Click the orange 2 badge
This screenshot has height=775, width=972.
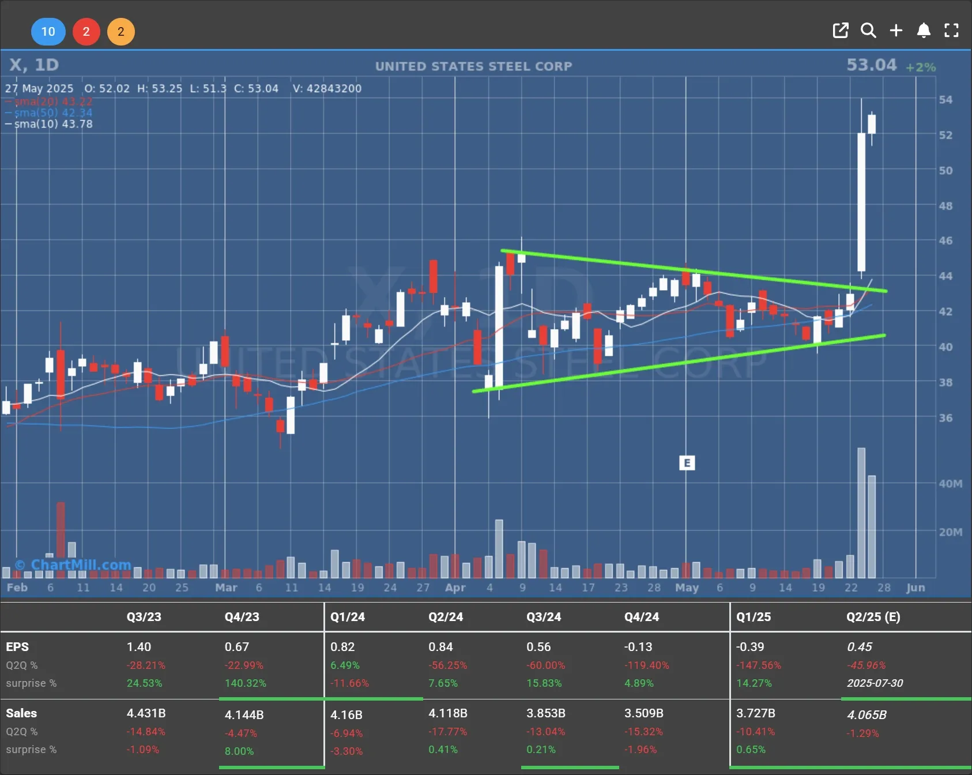coord(121,31)
